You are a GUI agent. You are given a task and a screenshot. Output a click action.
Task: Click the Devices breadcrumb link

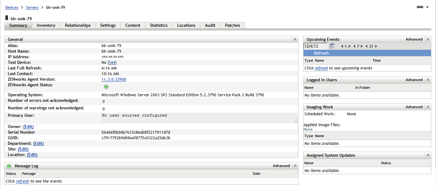point(11,7)
